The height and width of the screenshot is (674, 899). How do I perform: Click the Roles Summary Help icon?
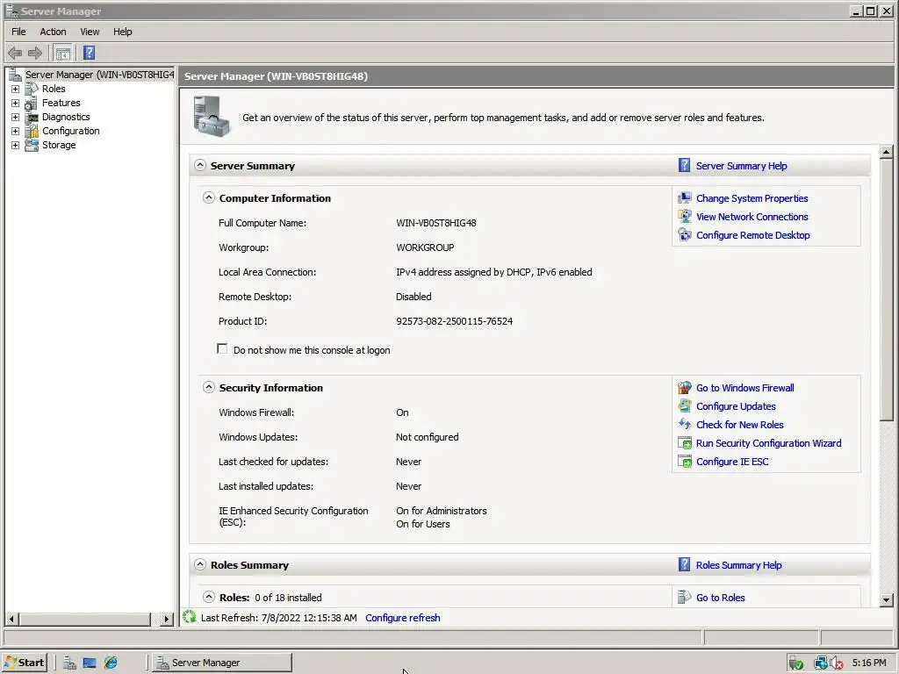click(x=685, y=565)
